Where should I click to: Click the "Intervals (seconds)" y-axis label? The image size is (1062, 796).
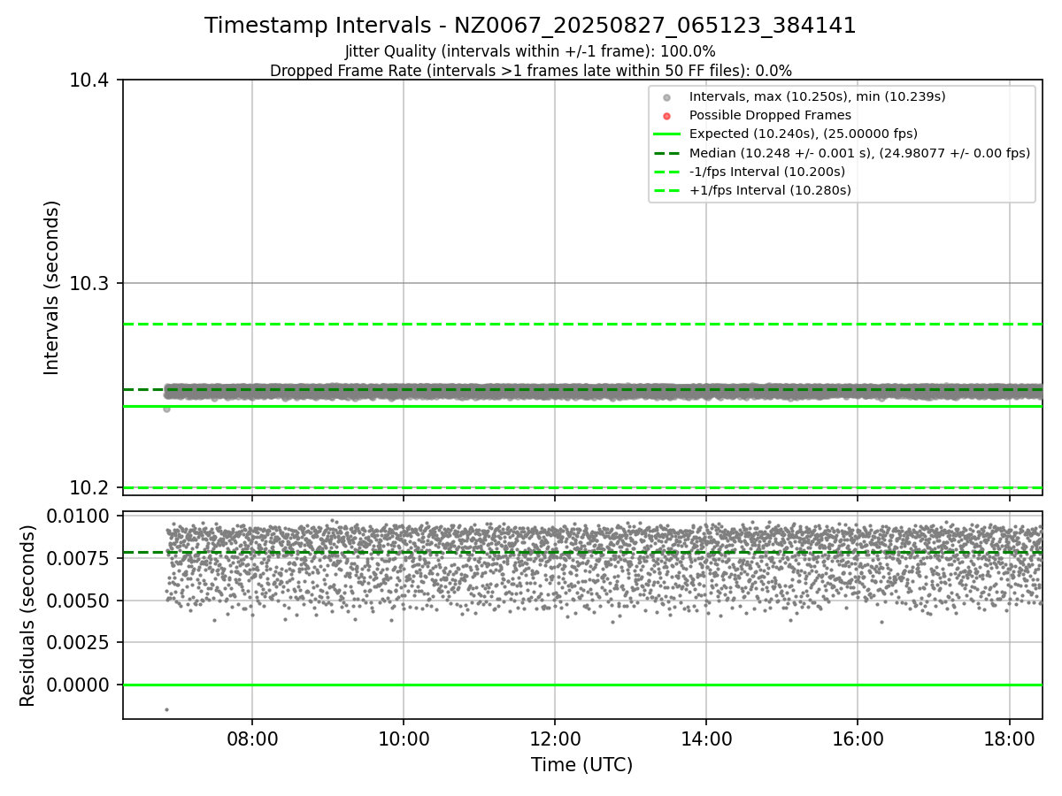point(52,287)
